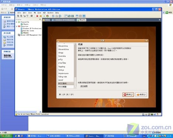Viewport: 173px width, 138px height.
Task: Open the ACE menu
Action: click(44, 13)
